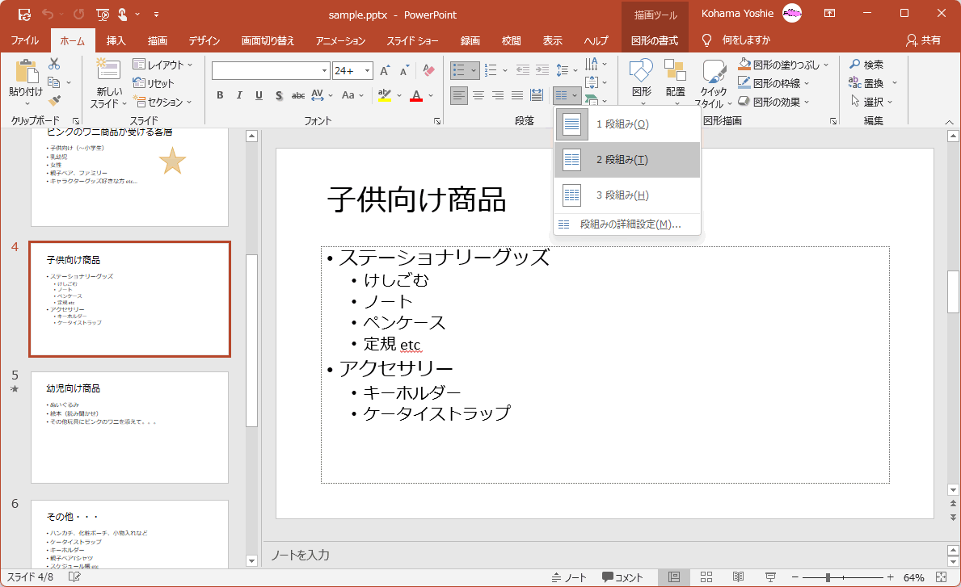
Task: Start slideshow from the status bar icon
Action: pos(770,577)
